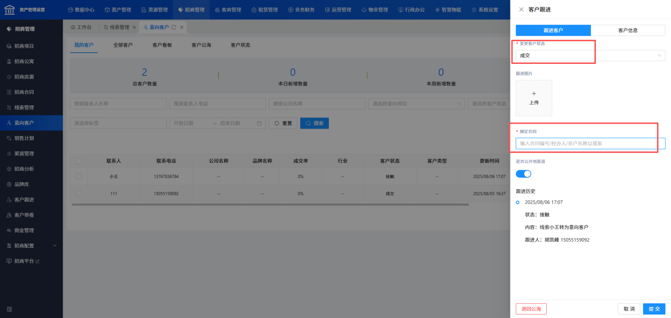The height and width of the screenshot is (318, 671).
Task: Open the 招商合同 sidebar item
Action: (x=31, y=92)
